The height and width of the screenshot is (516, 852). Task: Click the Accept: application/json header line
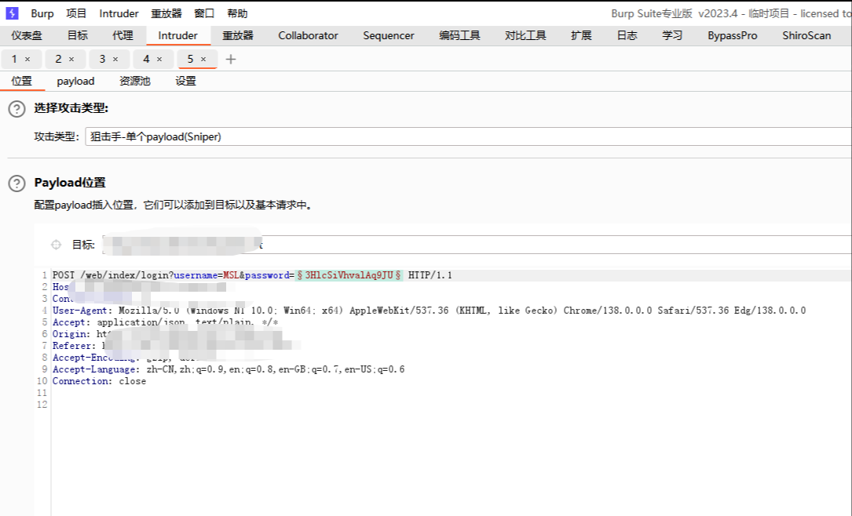[x=165, y=322]
